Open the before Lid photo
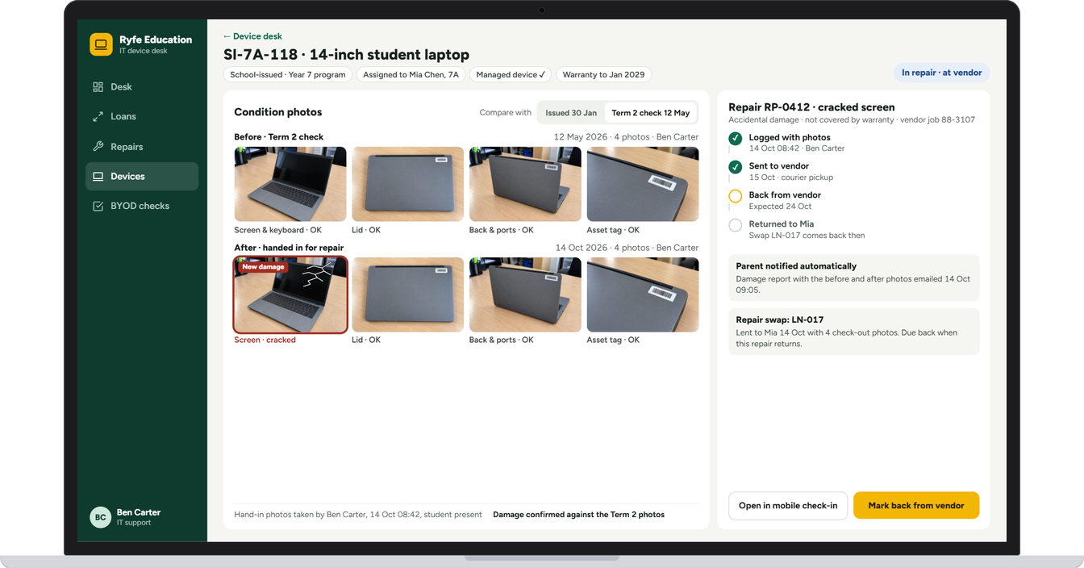This screenshot has width=1084, height=568. [x=408, y=184]
